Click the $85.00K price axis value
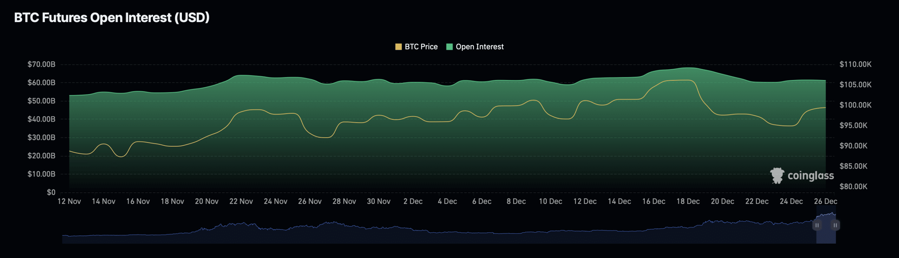Image resolution: width=899 pixels, height=258 pixels. click(x=853, y=166)
